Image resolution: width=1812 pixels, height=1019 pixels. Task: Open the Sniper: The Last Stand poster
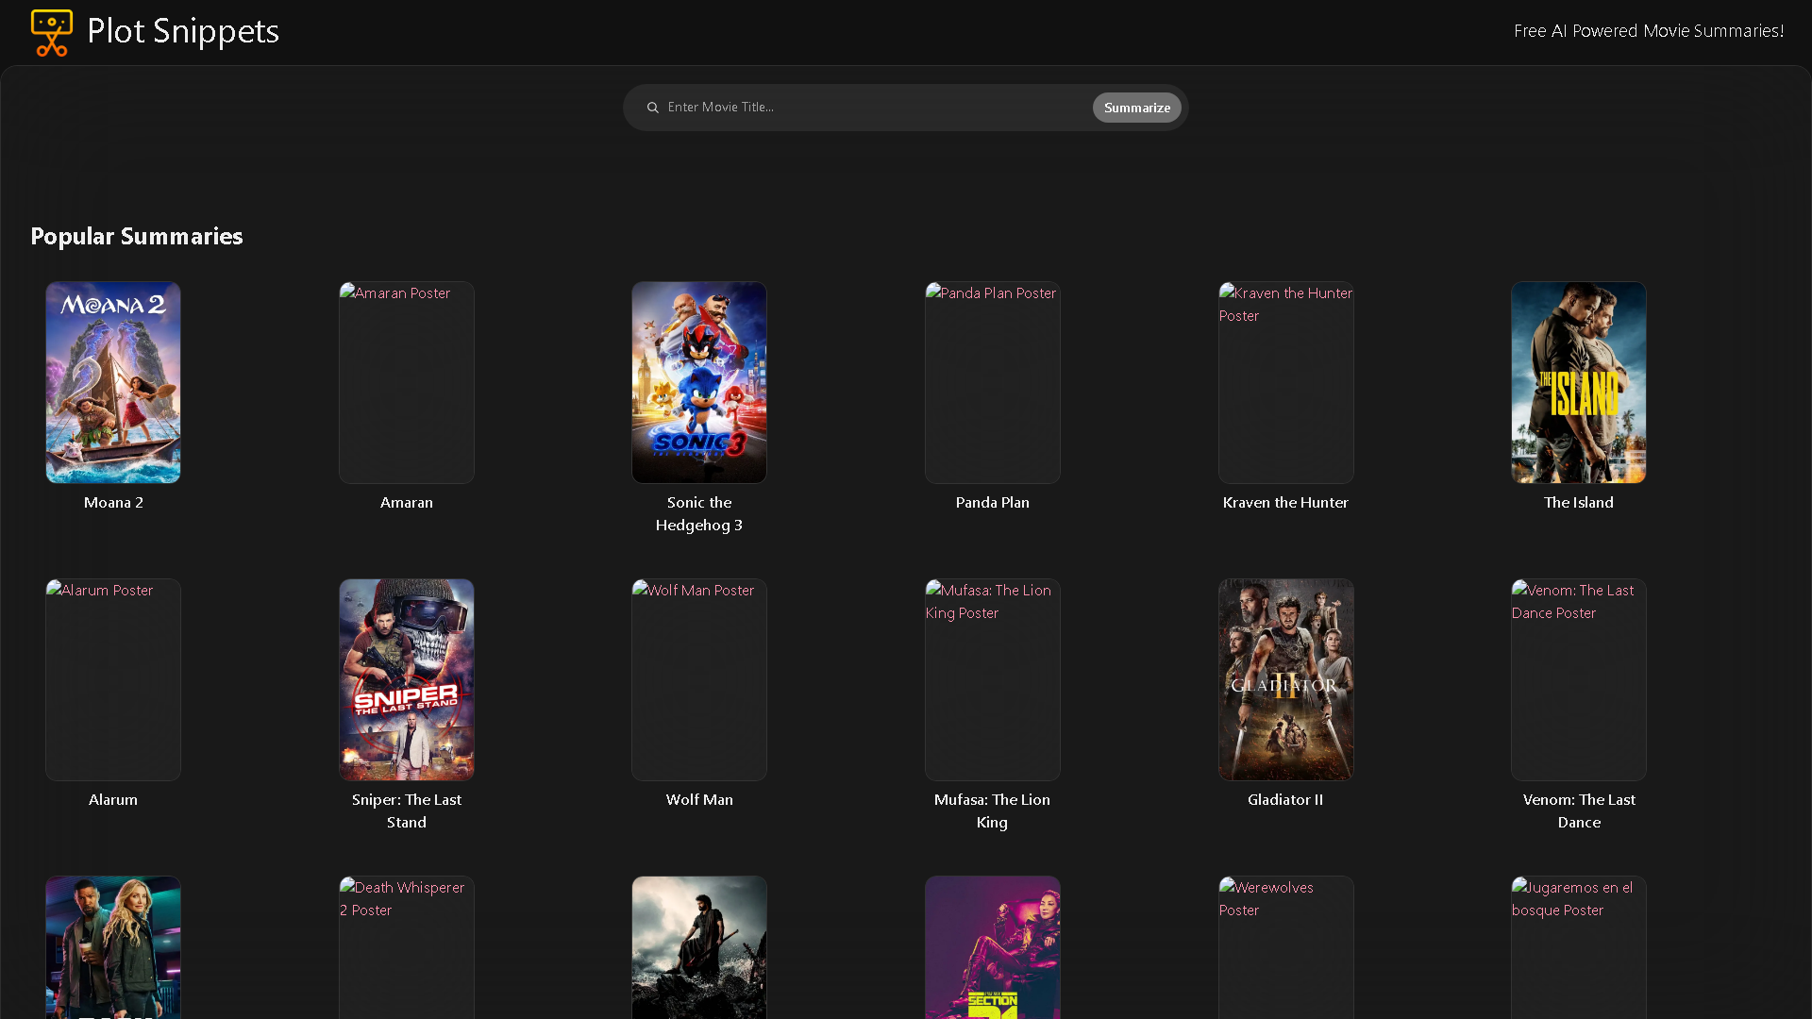coord(407,679)
